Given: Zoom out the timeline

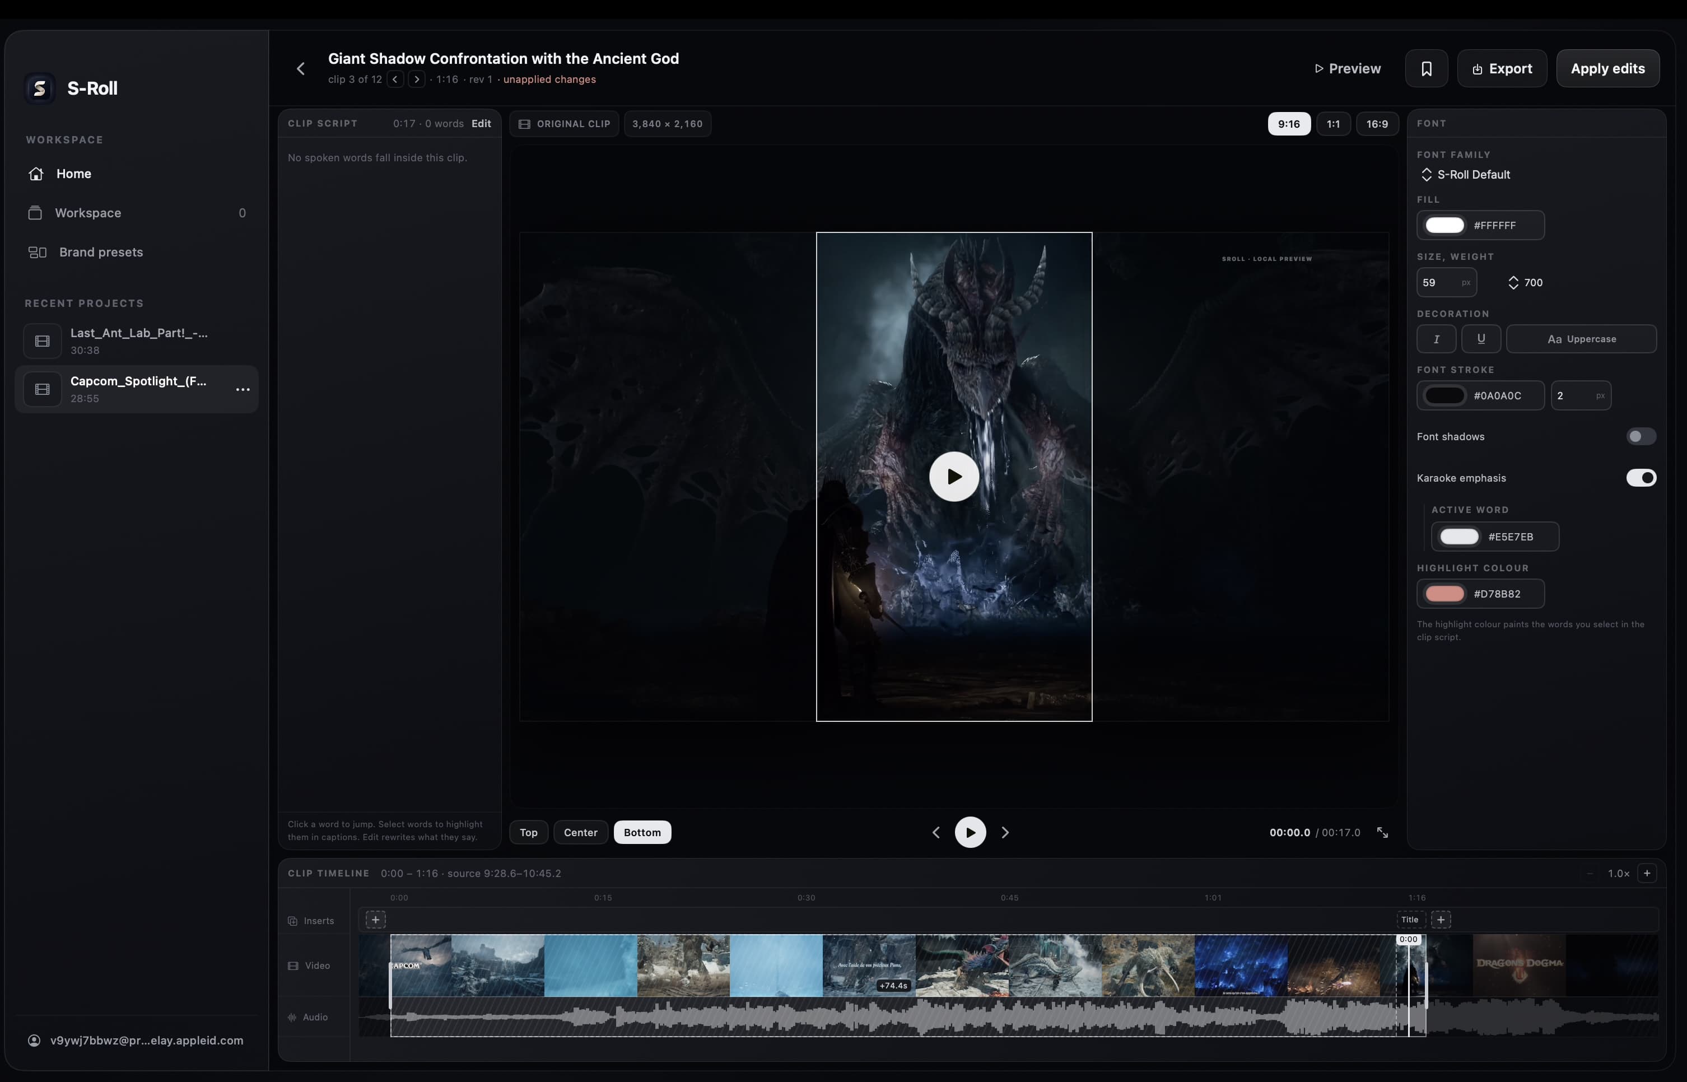Looking at the screenshot, I should 1590,873.
